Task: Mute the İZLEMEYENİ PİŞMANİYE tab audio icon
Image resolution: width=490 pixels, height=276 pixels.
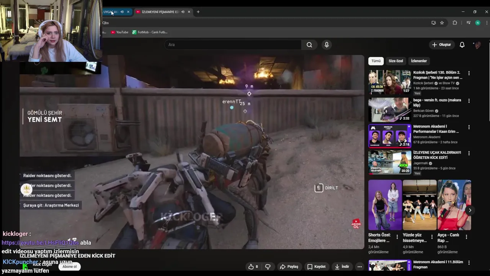Action: point(183,12)
